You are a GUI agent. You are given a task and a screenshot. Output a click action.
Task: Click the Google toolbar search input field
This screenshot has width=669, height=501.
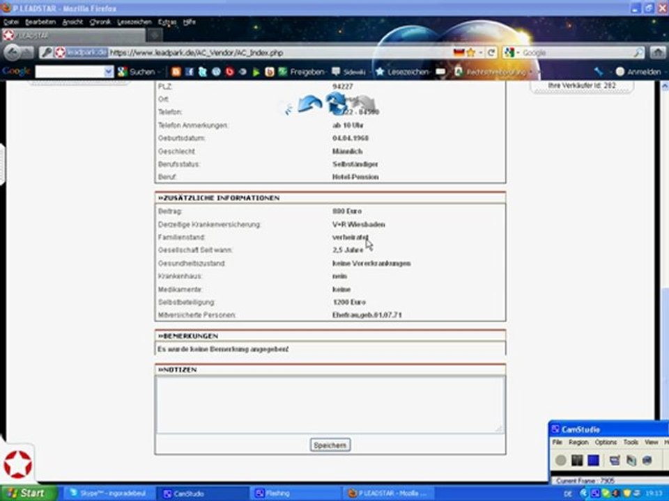click(x=70, y=72)
